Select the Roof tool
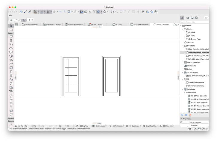Screen dimensions: 217x141 pyautogui.click(x=11, y=52)
